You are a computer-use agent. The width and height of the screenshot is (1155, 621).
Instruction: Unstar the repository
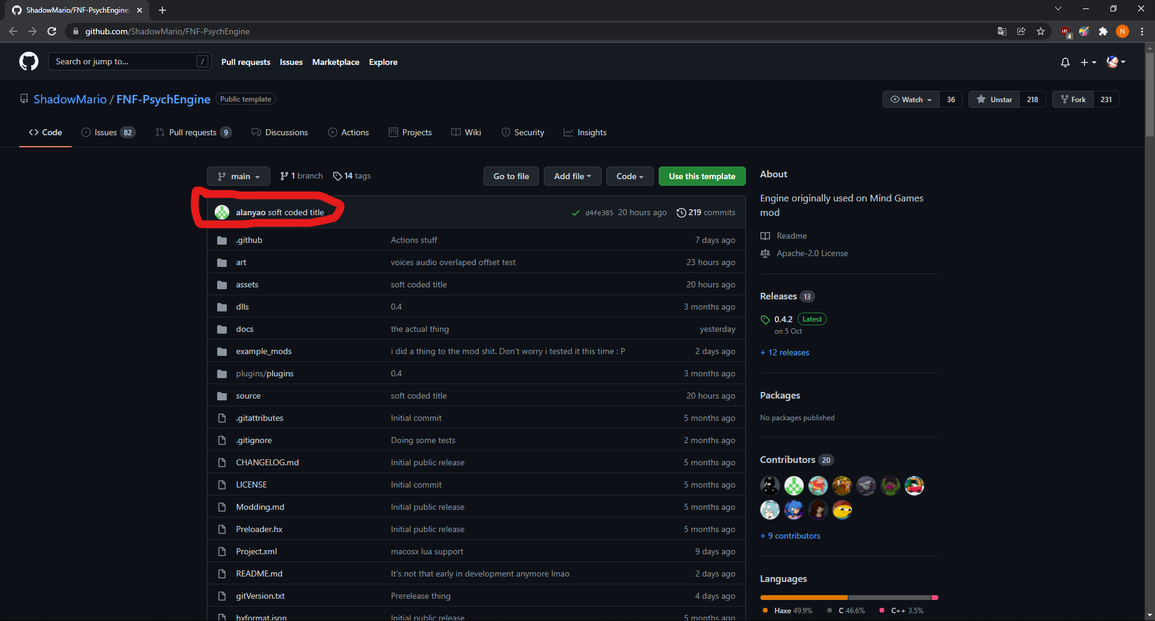click(994, 99)
